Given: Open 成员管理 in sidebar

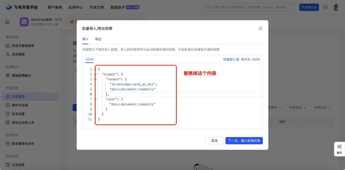Looking at the screenshot, I should (x=31, y=54).
